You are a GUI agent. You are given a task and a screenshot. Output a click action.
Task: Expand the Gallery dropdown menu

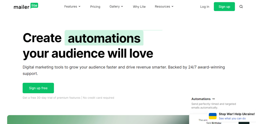click(116, 6)
